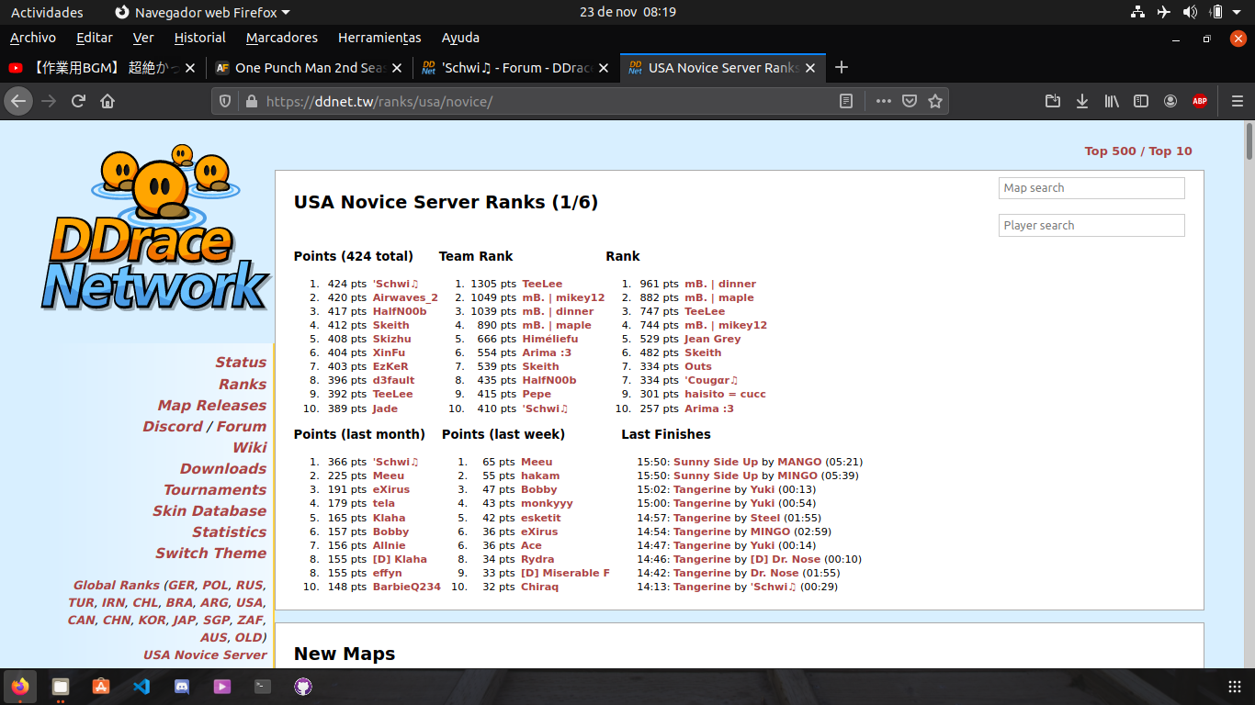Open the Adblock Plus extension icon
Viewport: 1255px width, 705px height.
tap(1199, 101)
